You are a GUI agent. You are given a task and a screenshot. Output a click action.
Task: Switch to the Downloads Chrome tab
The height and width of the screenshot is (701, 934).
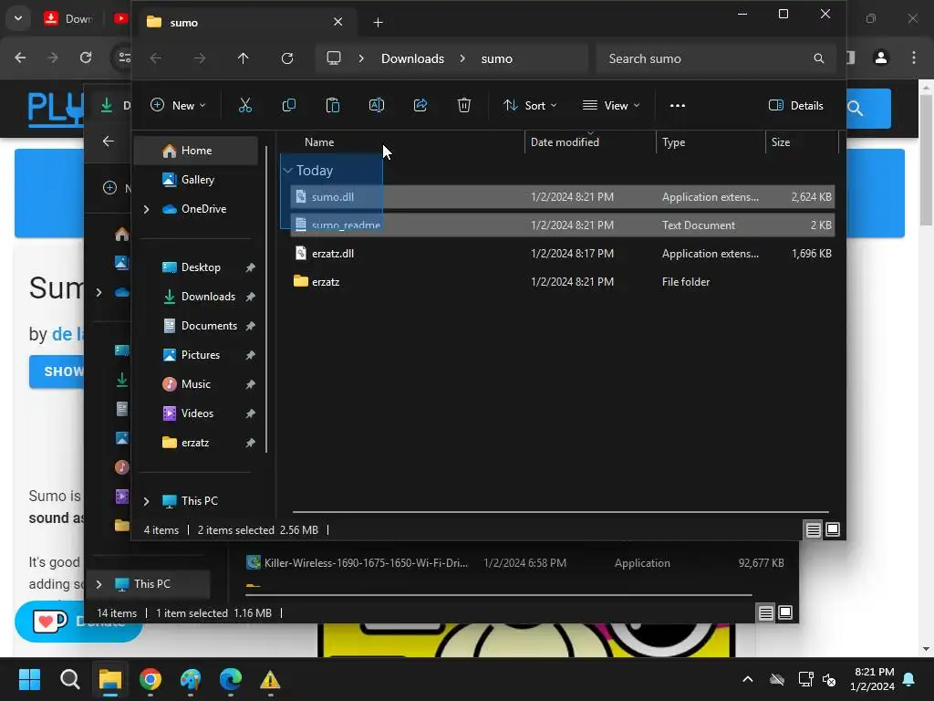pos(68,18)
